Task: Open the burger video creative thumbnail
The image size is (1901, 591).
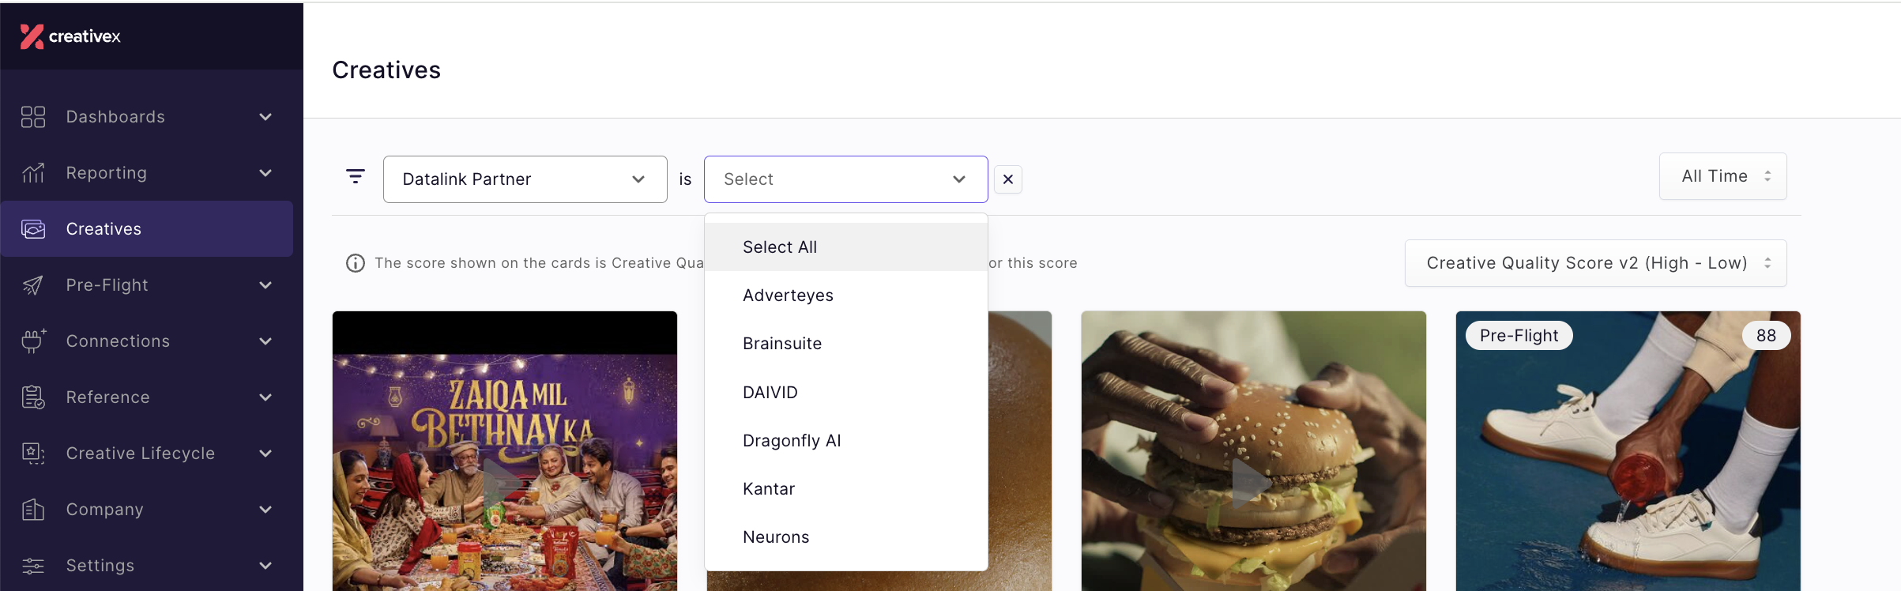Action: coord(1254,451)
